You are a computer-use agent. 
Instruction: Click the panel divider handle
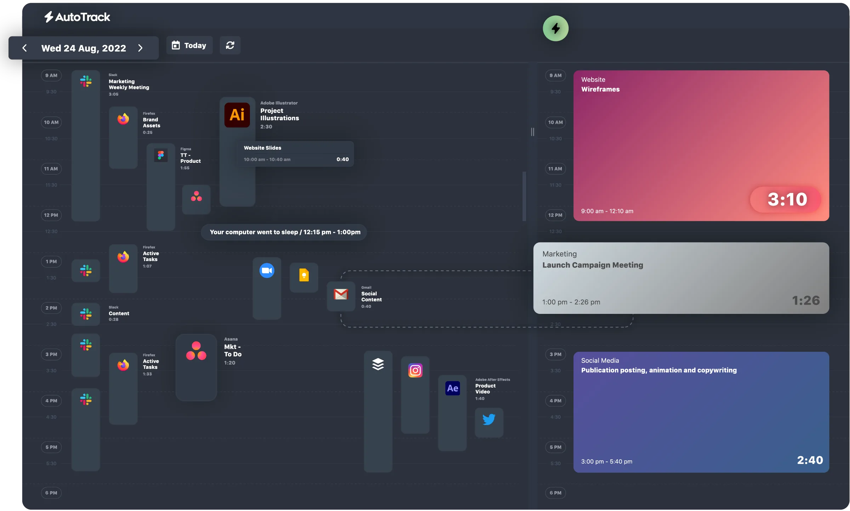(x=532, y=132)
